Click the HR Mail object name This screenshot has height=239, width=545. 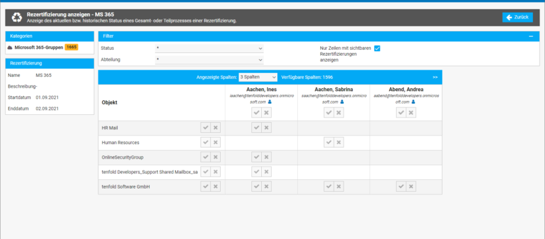click(x=110, y=128)
